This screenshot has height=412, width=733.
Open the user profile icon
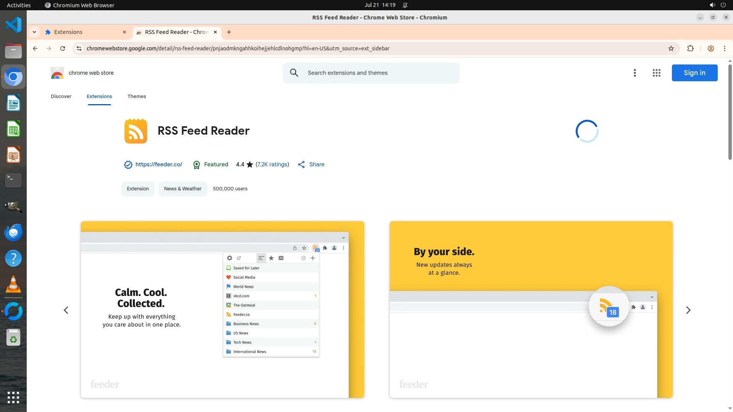[x=710, y=48]
